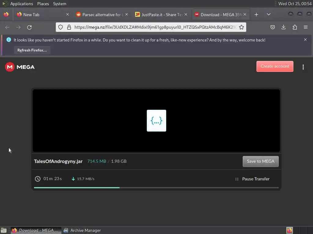This screenshot has height=234, width=313.
Task: Bookmark this page with the star
Action: click(241, 27)
